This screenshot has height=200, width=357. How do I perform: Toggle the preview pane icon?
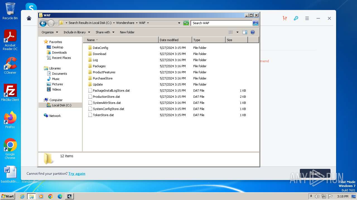click(245, 32)
